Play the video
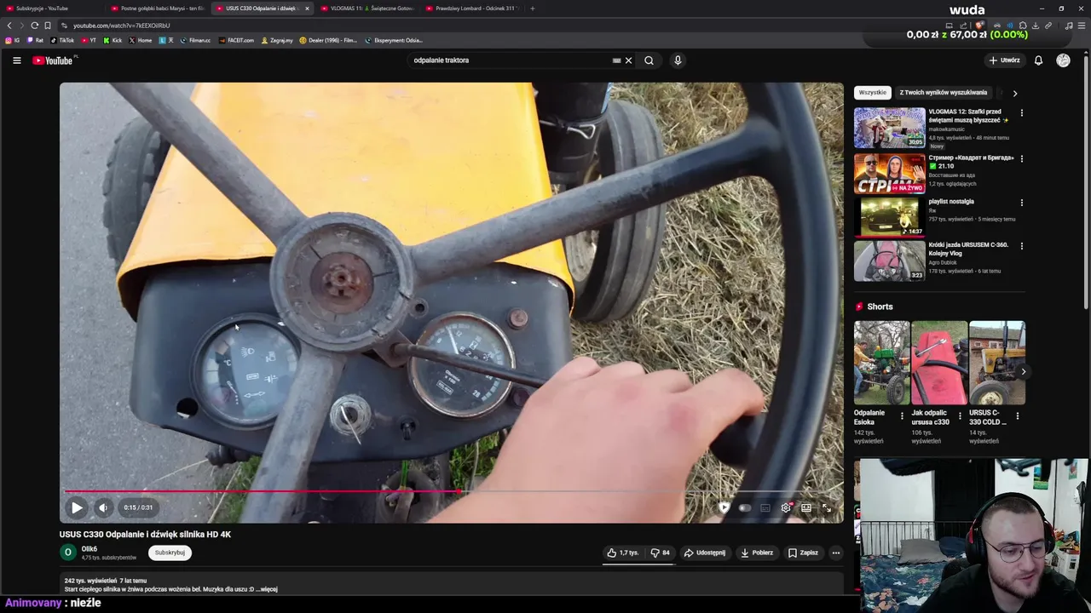This screenshot has width=1091, height=613. coord(77,507)
